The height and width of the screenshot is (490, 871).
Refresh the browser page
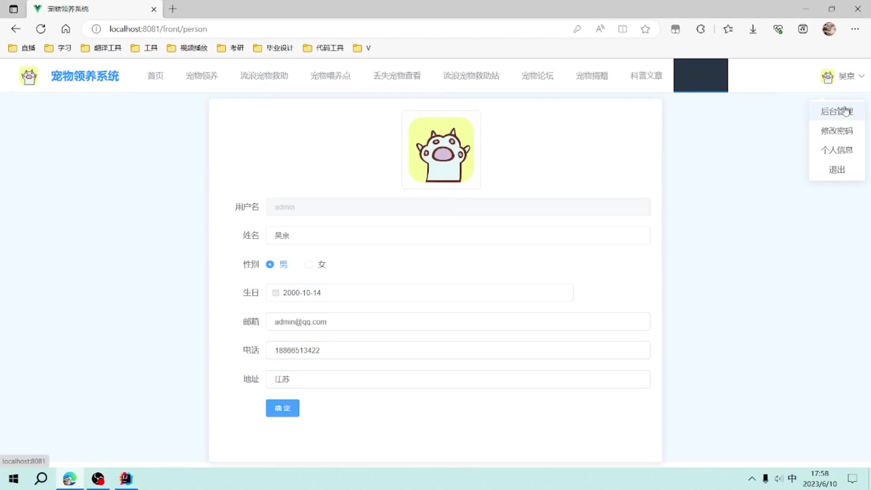point(41,29)
